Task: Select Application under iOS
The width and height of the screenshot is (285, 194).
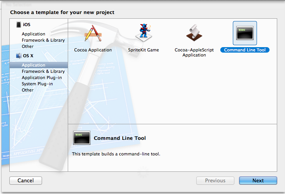Action: [x=33, y=34]
